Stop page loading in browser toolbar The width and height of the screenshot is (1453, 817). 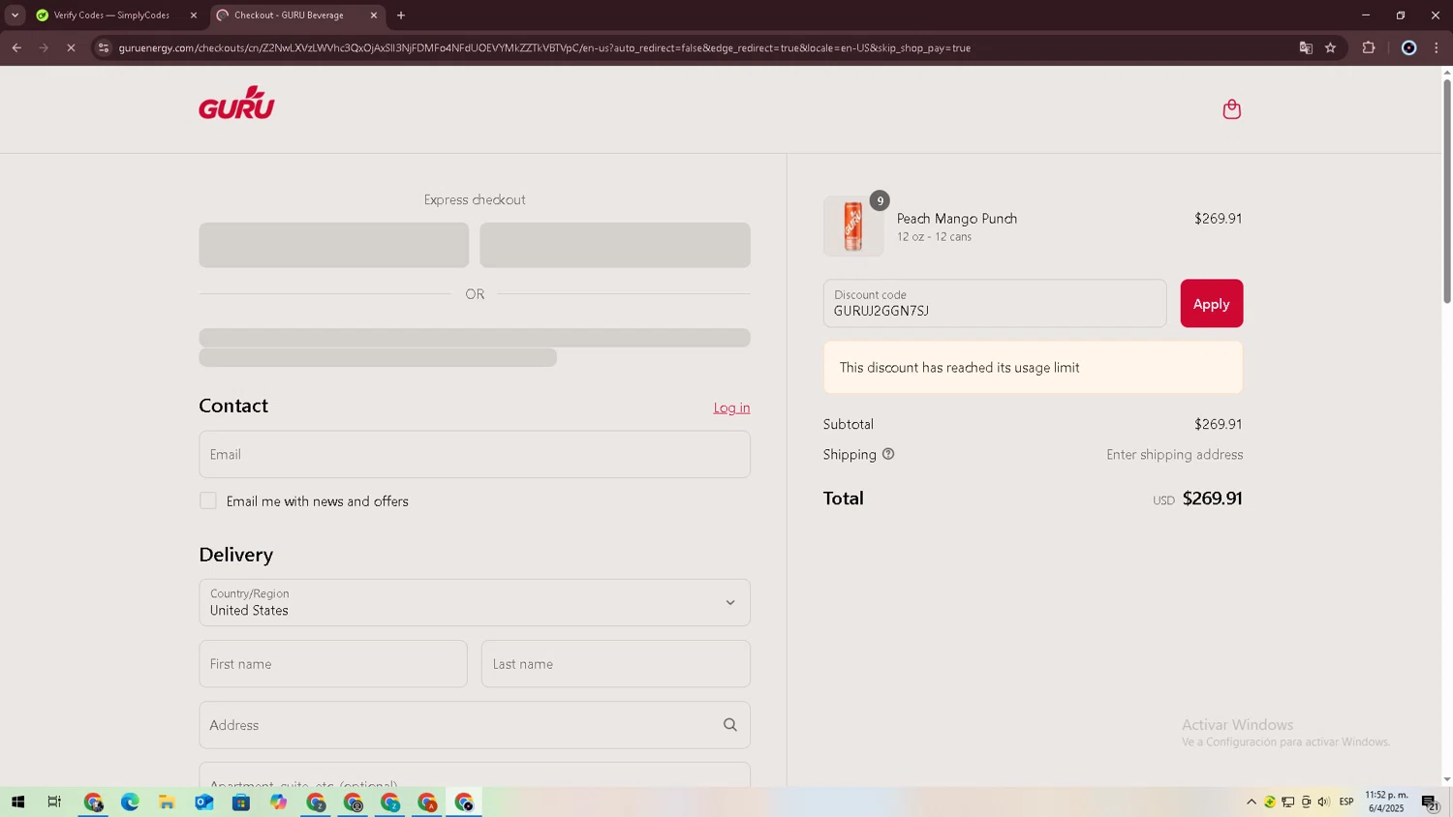coord(71,47)
